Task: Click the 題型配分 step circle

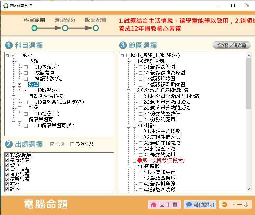Action: click(65, 28)
